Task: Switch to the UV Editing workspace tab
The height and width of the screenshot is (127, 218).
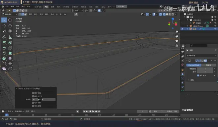Action: click(66, 7)
